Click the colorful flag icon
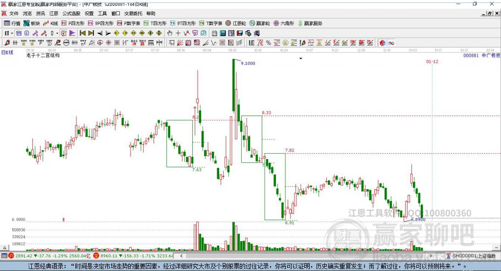 click(72, 33)
